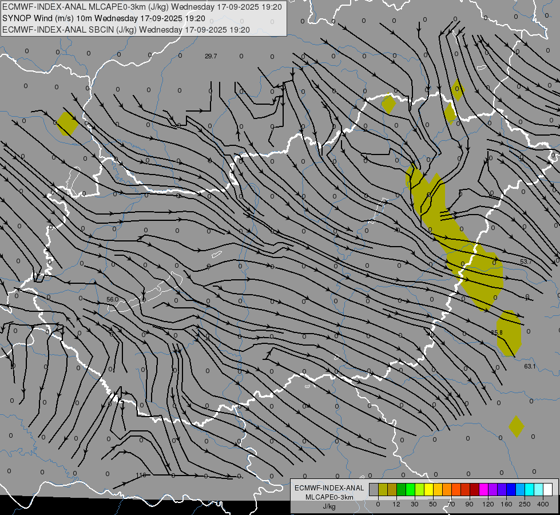Select the MLCAPE0-3km title line

pos(142,7)
